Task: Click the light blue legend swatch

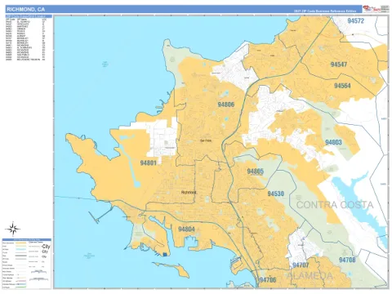Action: point(21,249)
